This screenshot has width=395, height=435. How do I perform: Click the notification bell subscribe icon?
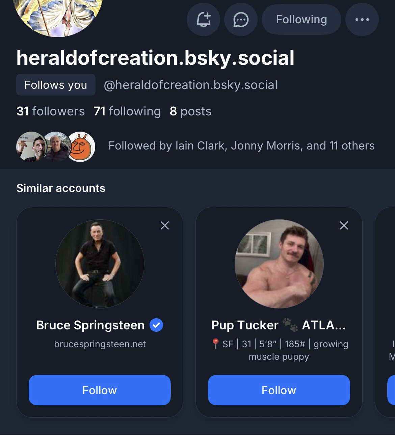click(x=203, y=20)
